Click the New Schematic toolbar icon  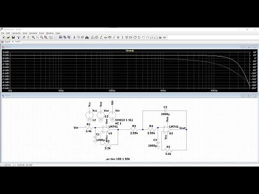point(4,37)
